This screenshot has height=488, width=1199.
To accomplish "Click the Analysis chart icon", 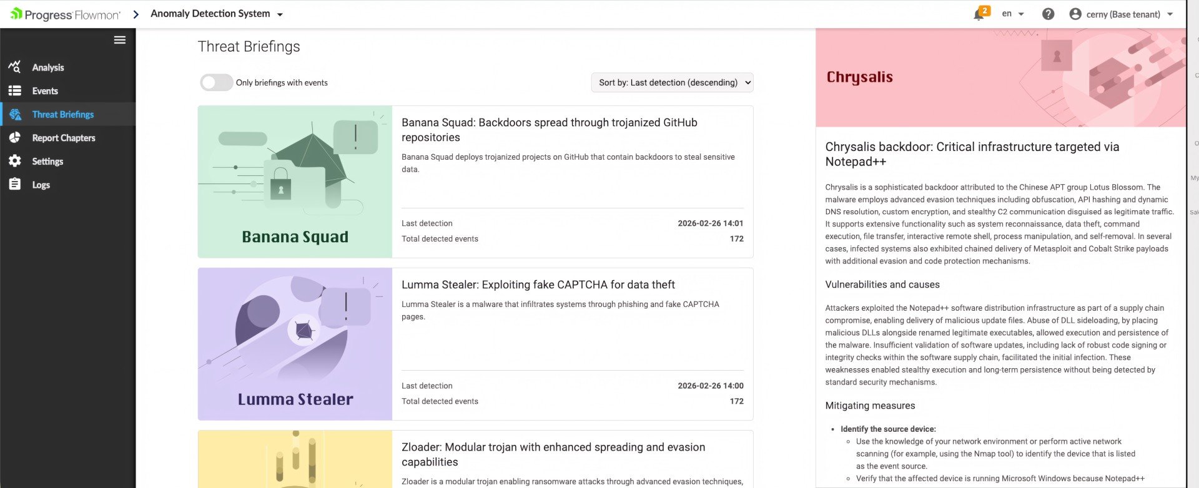I will [15, 67].
